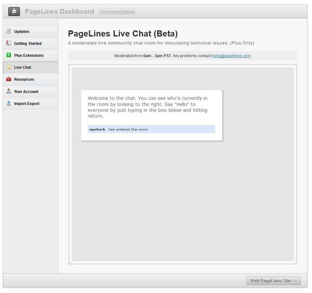Click the speech bubble icon beside Live Chat

click(x=9, y=68)
